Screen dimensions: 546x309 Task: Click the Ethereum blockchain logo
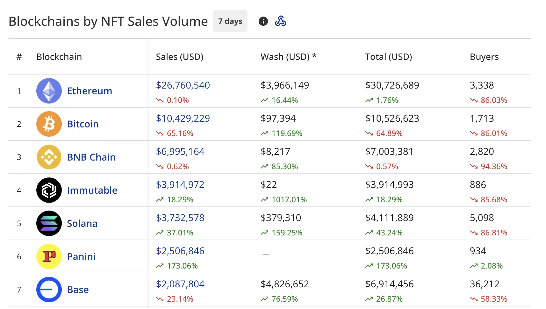[x=49, y=90]
